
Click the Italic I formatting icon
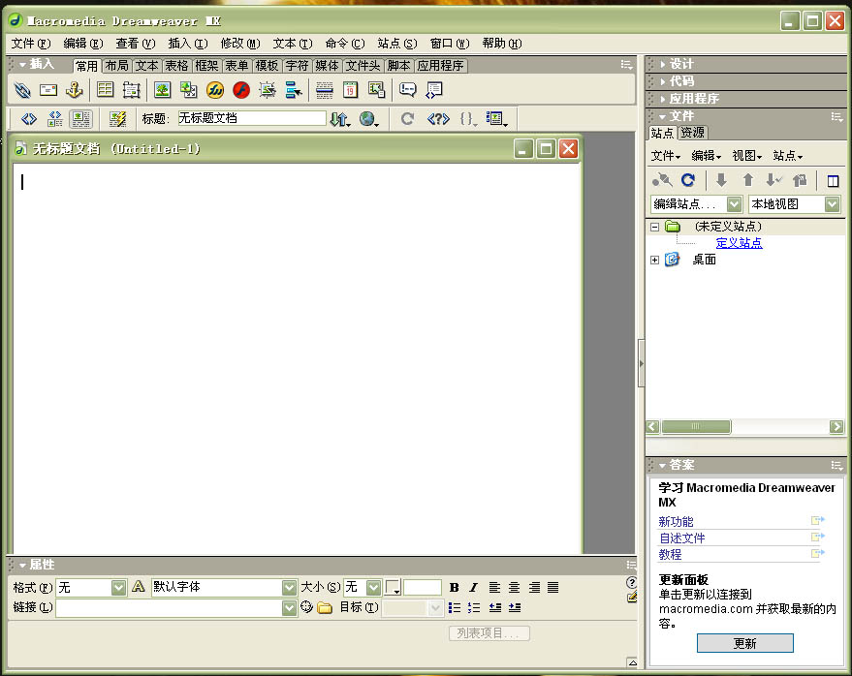pos(473,587)
